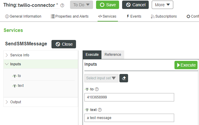Click string type icon beside 'text' in tree
The height and width of the screenshot is (125, 199).
click(14, 86)
